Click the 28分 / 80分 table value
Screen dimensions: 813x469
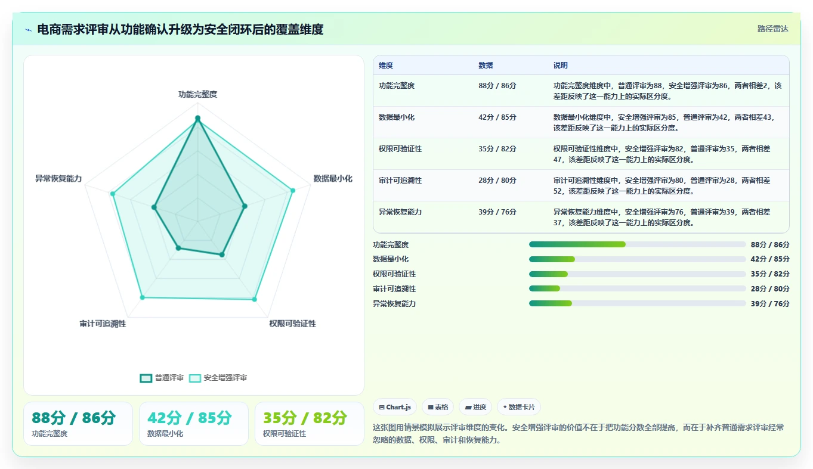(497, 181)
